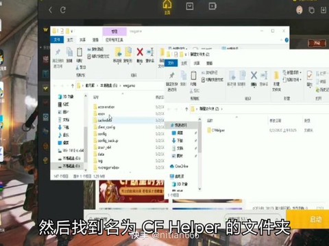Image resolution: width=329 pixels, height=246 pixels.
Task: Click 音乐 music in wegame navigation pane
Action: pyautogui.click(x=64, y=135)
